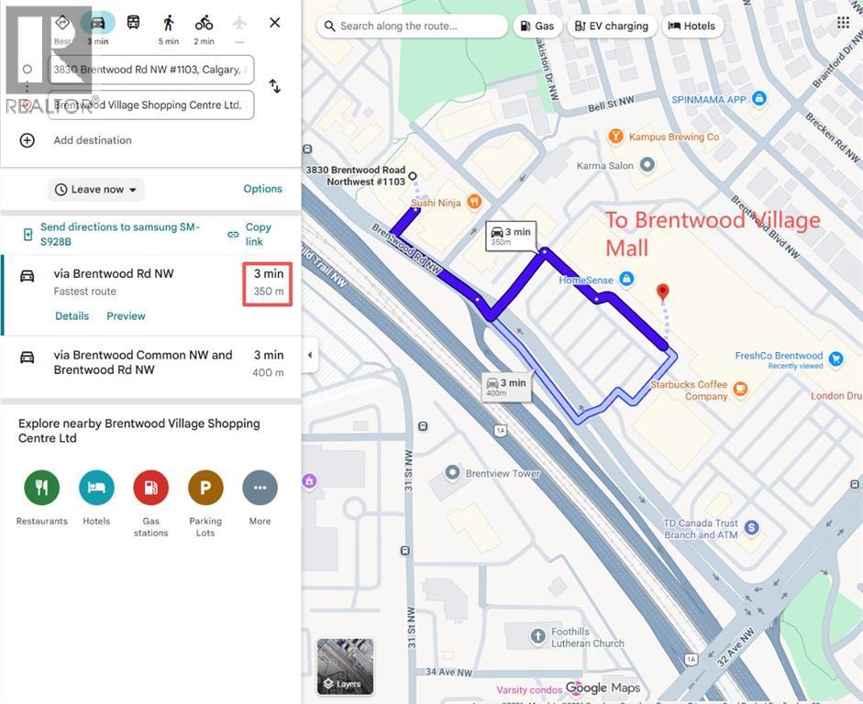
Task: Select route via Brentwood Common NW
Action: (x=150, y=363)
